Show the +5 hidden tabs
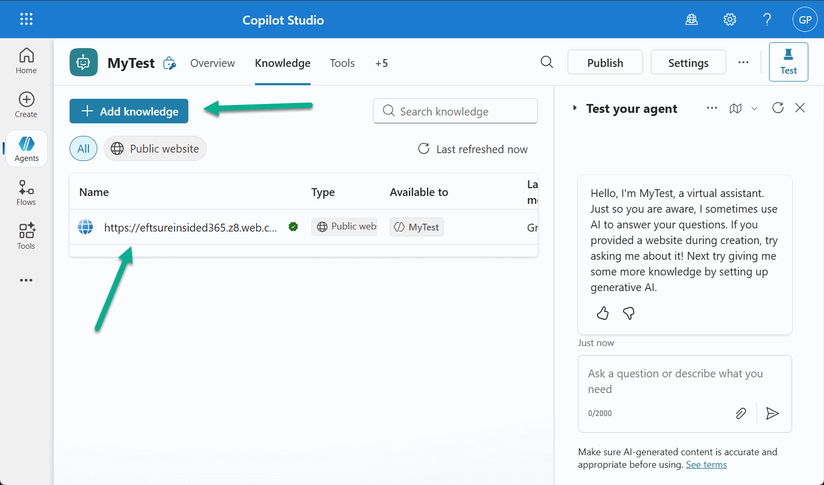 point(381,63)
